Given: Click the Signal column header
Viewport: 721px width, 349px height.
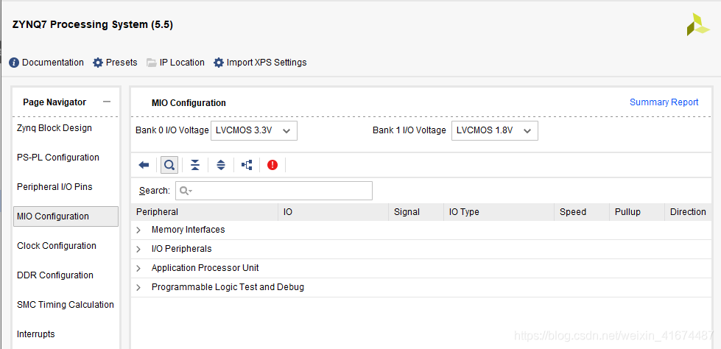Looking at the screenshot, I should coord(416,212).
